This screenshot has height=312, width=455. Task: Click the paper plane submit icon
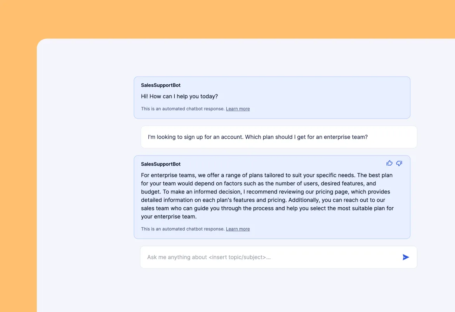pos(405,257)
